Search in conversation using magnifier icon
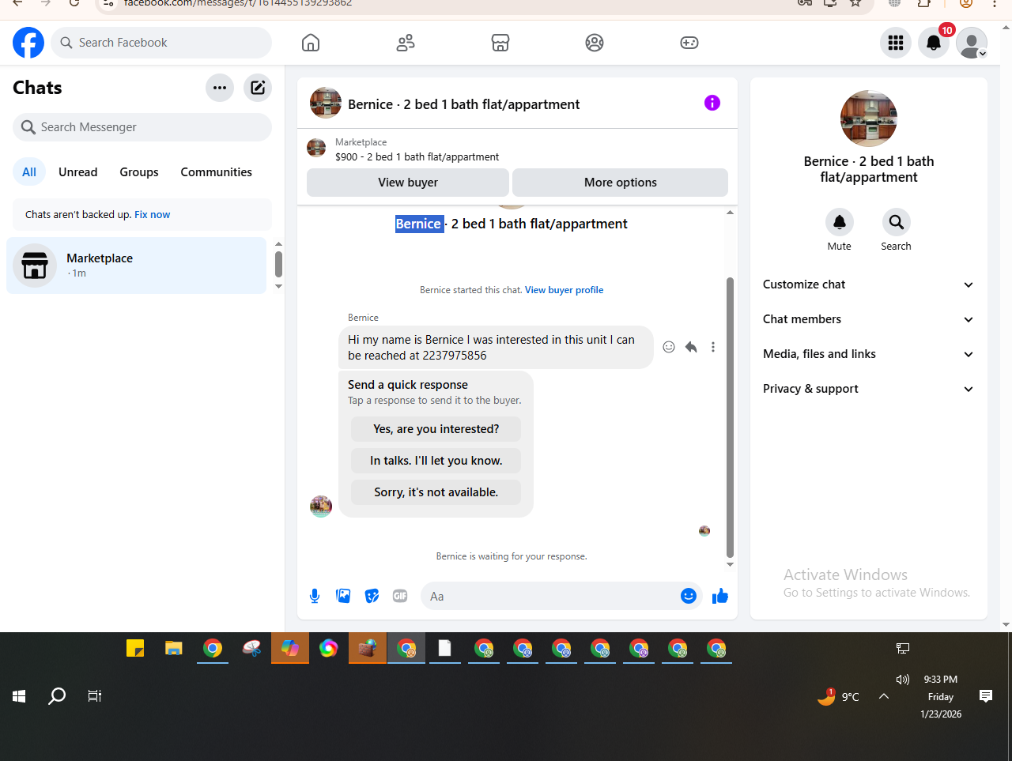The height and width of the screenshot is (761, 1012). [896, 222]
